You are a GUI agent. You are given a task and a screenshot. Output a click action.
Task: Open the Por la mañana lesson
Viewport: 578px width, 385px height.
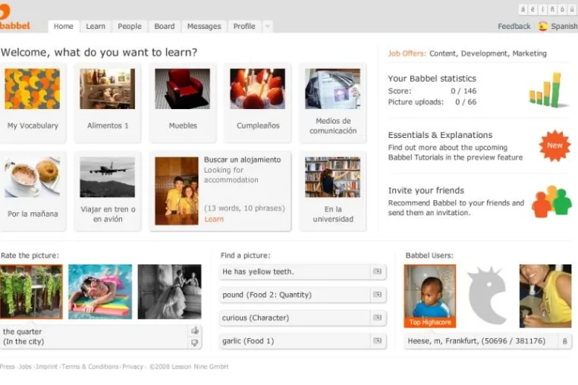click(33, 190)
